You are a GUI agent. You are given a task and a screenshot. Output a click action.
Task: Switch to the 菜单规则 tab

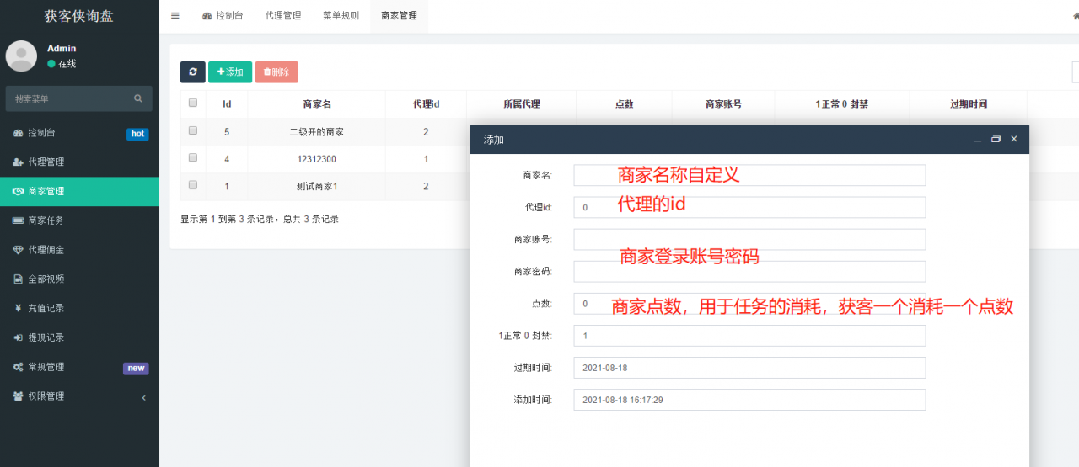pyautogui.click(x=341, y=16)
